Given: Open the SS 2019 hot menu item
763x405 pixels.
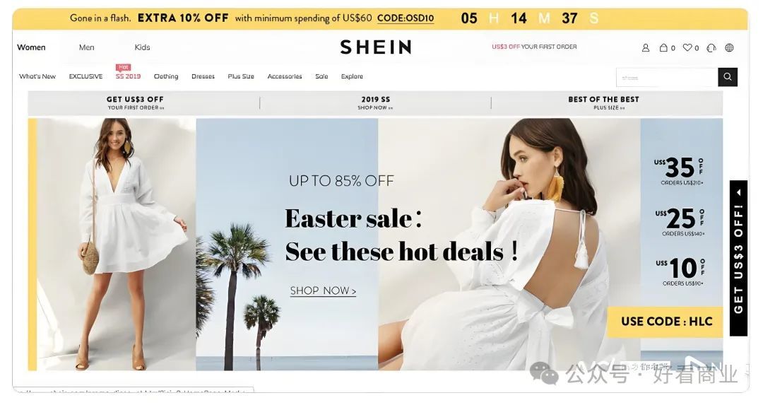Looking at the screenshot, I should [x=128, y=76].
